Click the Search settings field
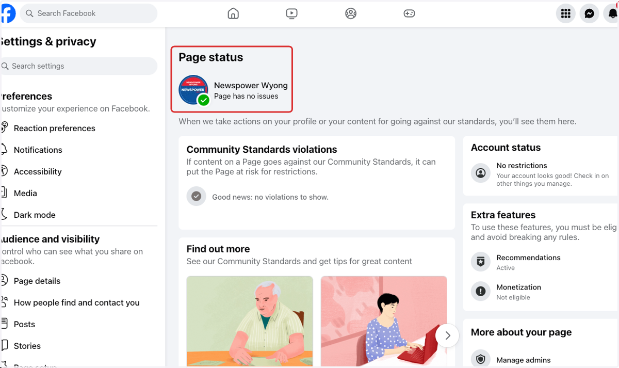This screenshot has height=368, width=619. pyautogui.click(x=78, y=66)
